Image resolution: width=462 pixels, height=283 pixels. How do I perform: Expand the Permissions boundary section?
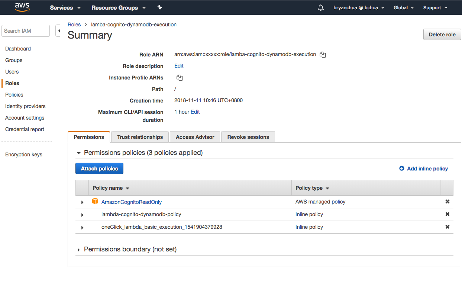pyautogui.click(x=79, y=250)
